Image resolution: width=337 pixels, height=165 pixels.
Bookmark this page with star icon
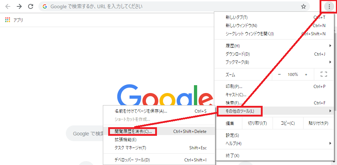[303, 7]
